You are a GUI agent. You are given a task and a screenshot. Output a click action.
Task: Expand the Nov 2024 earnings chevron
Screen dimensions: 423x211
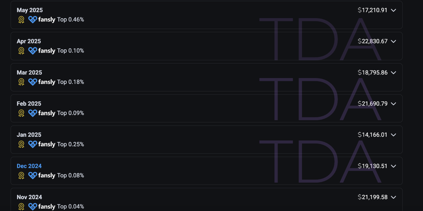click(x=393, y=198)
